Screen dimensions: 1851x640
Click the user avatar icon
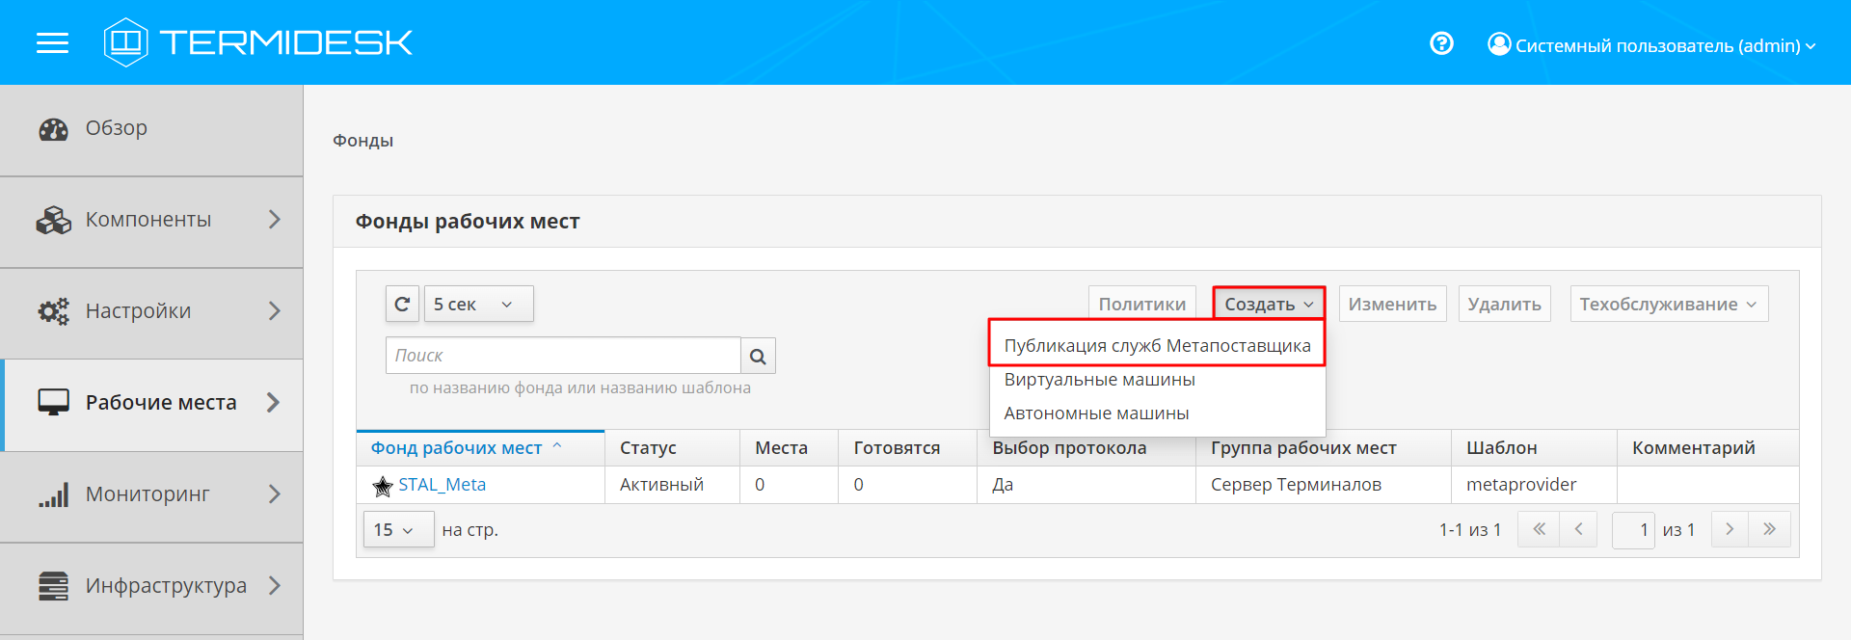pyautogui.click(x=1499, y=44)
